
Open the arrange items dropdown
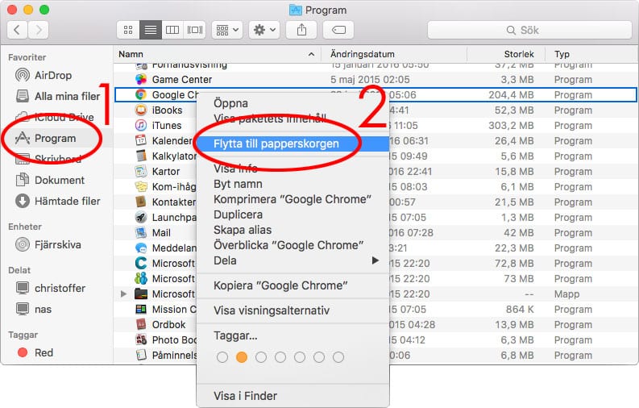[x=227, y=30]
